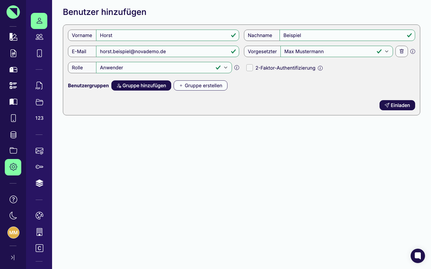Open the Vorgesetzter dropdown showing Max Mustermann
The image size is (431, 269).
click(x=336, y=51)
